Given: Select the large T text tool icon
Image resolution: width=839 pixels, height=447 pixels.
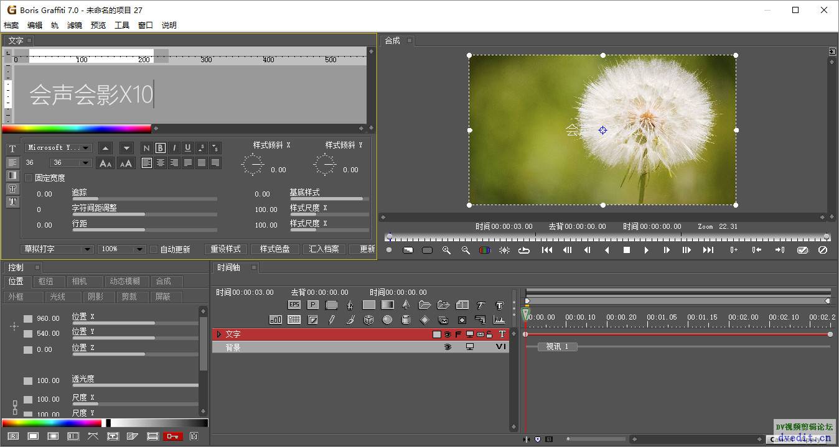Looking at the screenshot, I should (12, 149).
